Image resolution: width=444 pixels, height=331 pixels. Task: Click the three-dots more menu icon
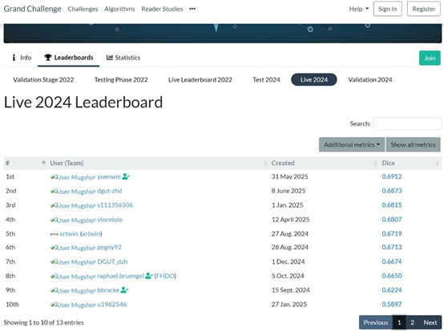pos(192,9)
